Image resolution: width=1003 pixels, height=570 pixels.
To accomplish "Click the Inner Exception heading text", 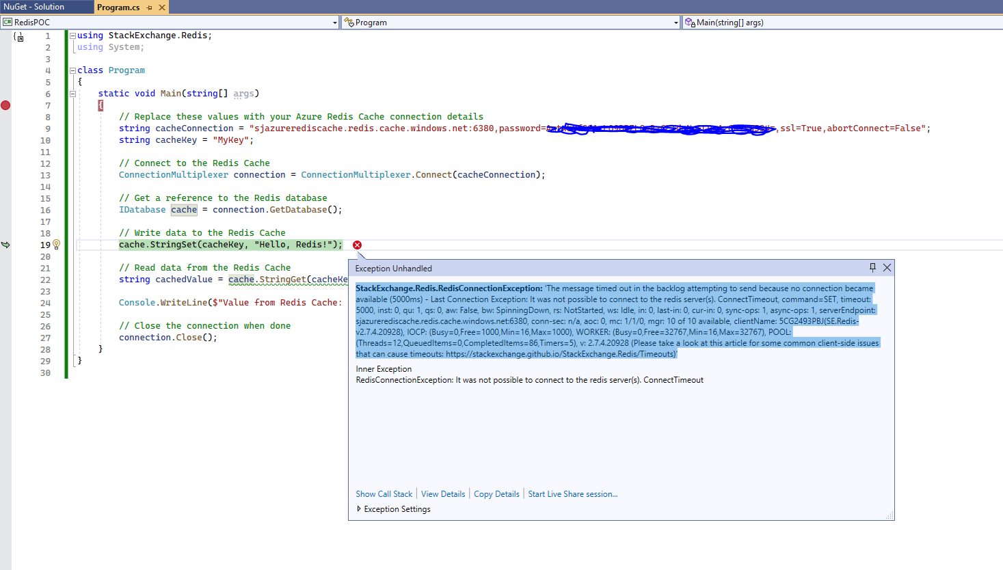I will (384, 369).
